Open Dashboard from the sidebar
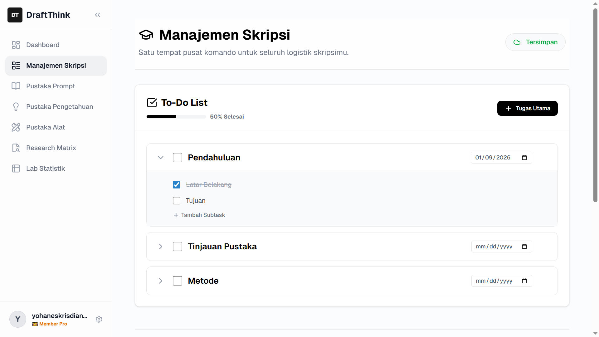 [x=43, y=45]
